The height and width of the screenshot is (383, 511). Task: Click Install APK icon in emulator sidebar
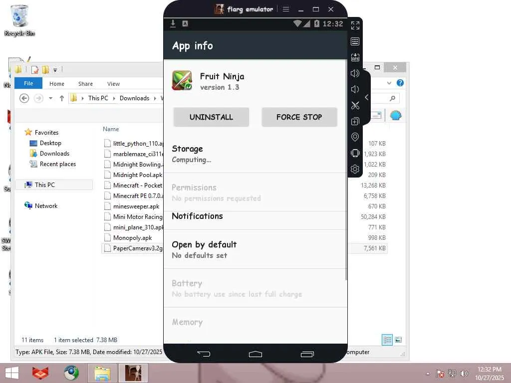[355, 57]
